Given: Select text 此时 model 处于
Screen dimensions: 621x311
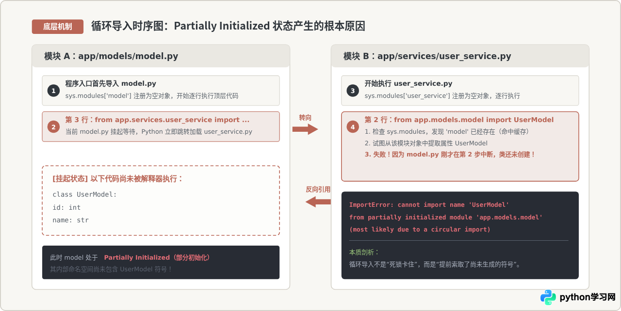Looking at the screenshot, I should click(x=74, y=258).
